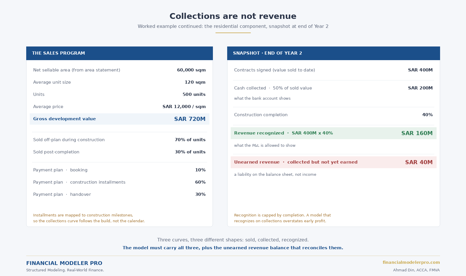Select the '60%' installments value
This screenshot has width=466, height=276.
tap(200, 182)
